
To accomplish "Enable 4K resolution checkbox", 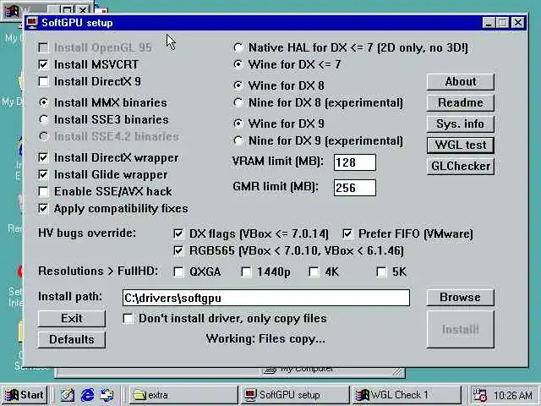I will [x=314, y=272].
